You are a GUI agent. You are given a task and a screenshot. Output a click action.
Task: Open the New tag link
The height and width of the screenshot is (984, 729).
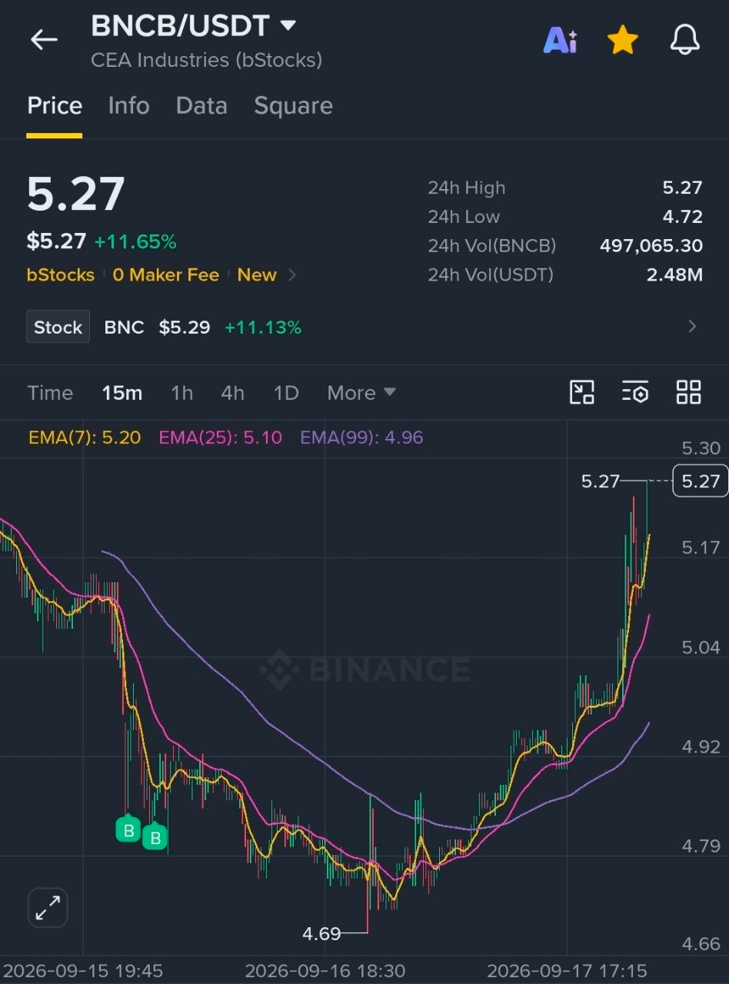(x=257, y=275)
